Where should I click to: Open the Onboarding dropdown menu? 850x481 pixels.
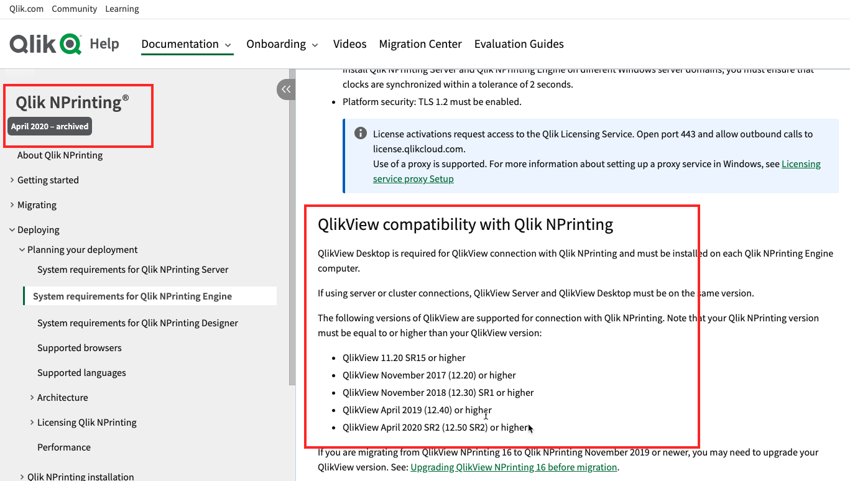click(282, 44)
